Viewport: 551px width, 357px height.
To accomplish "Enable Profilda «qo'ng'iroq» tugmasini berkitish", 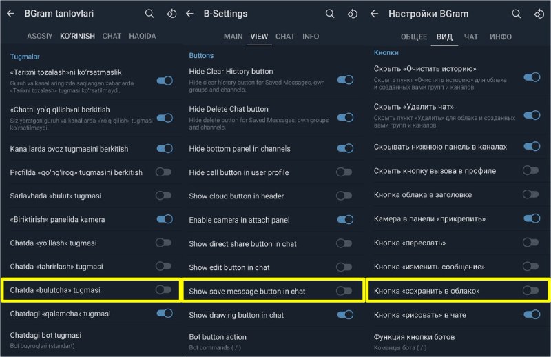I will pyautogui.click(x=164, y=172).
